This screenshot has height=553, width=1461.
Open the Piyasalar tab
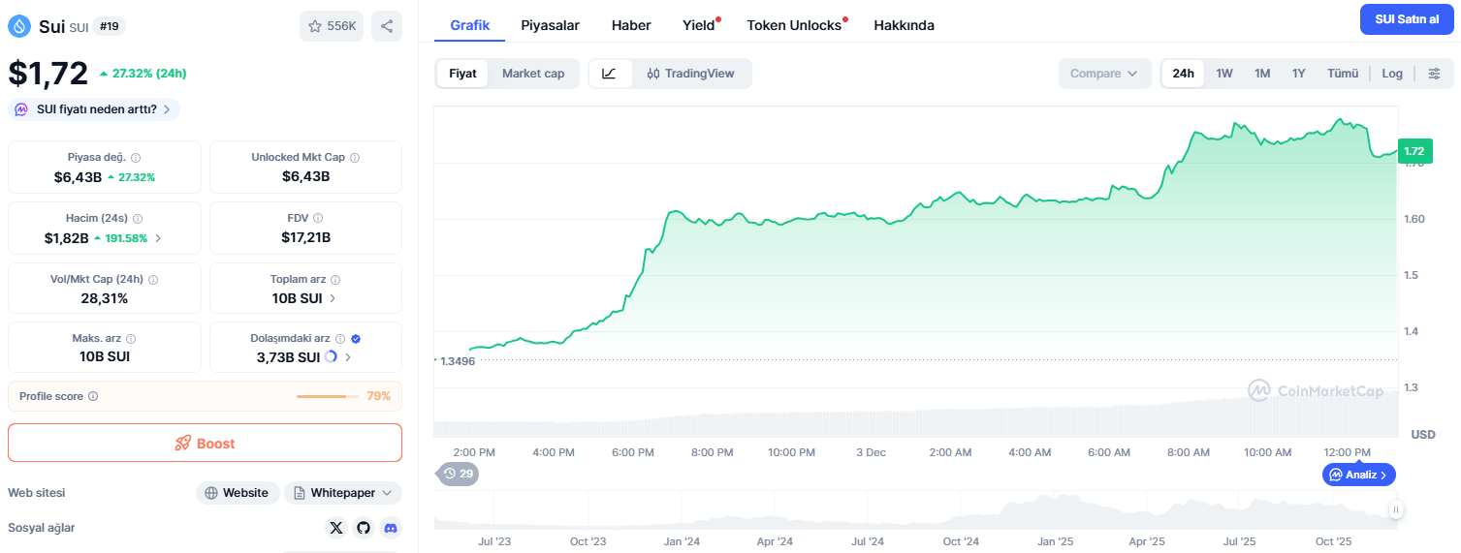coord(550,25)
